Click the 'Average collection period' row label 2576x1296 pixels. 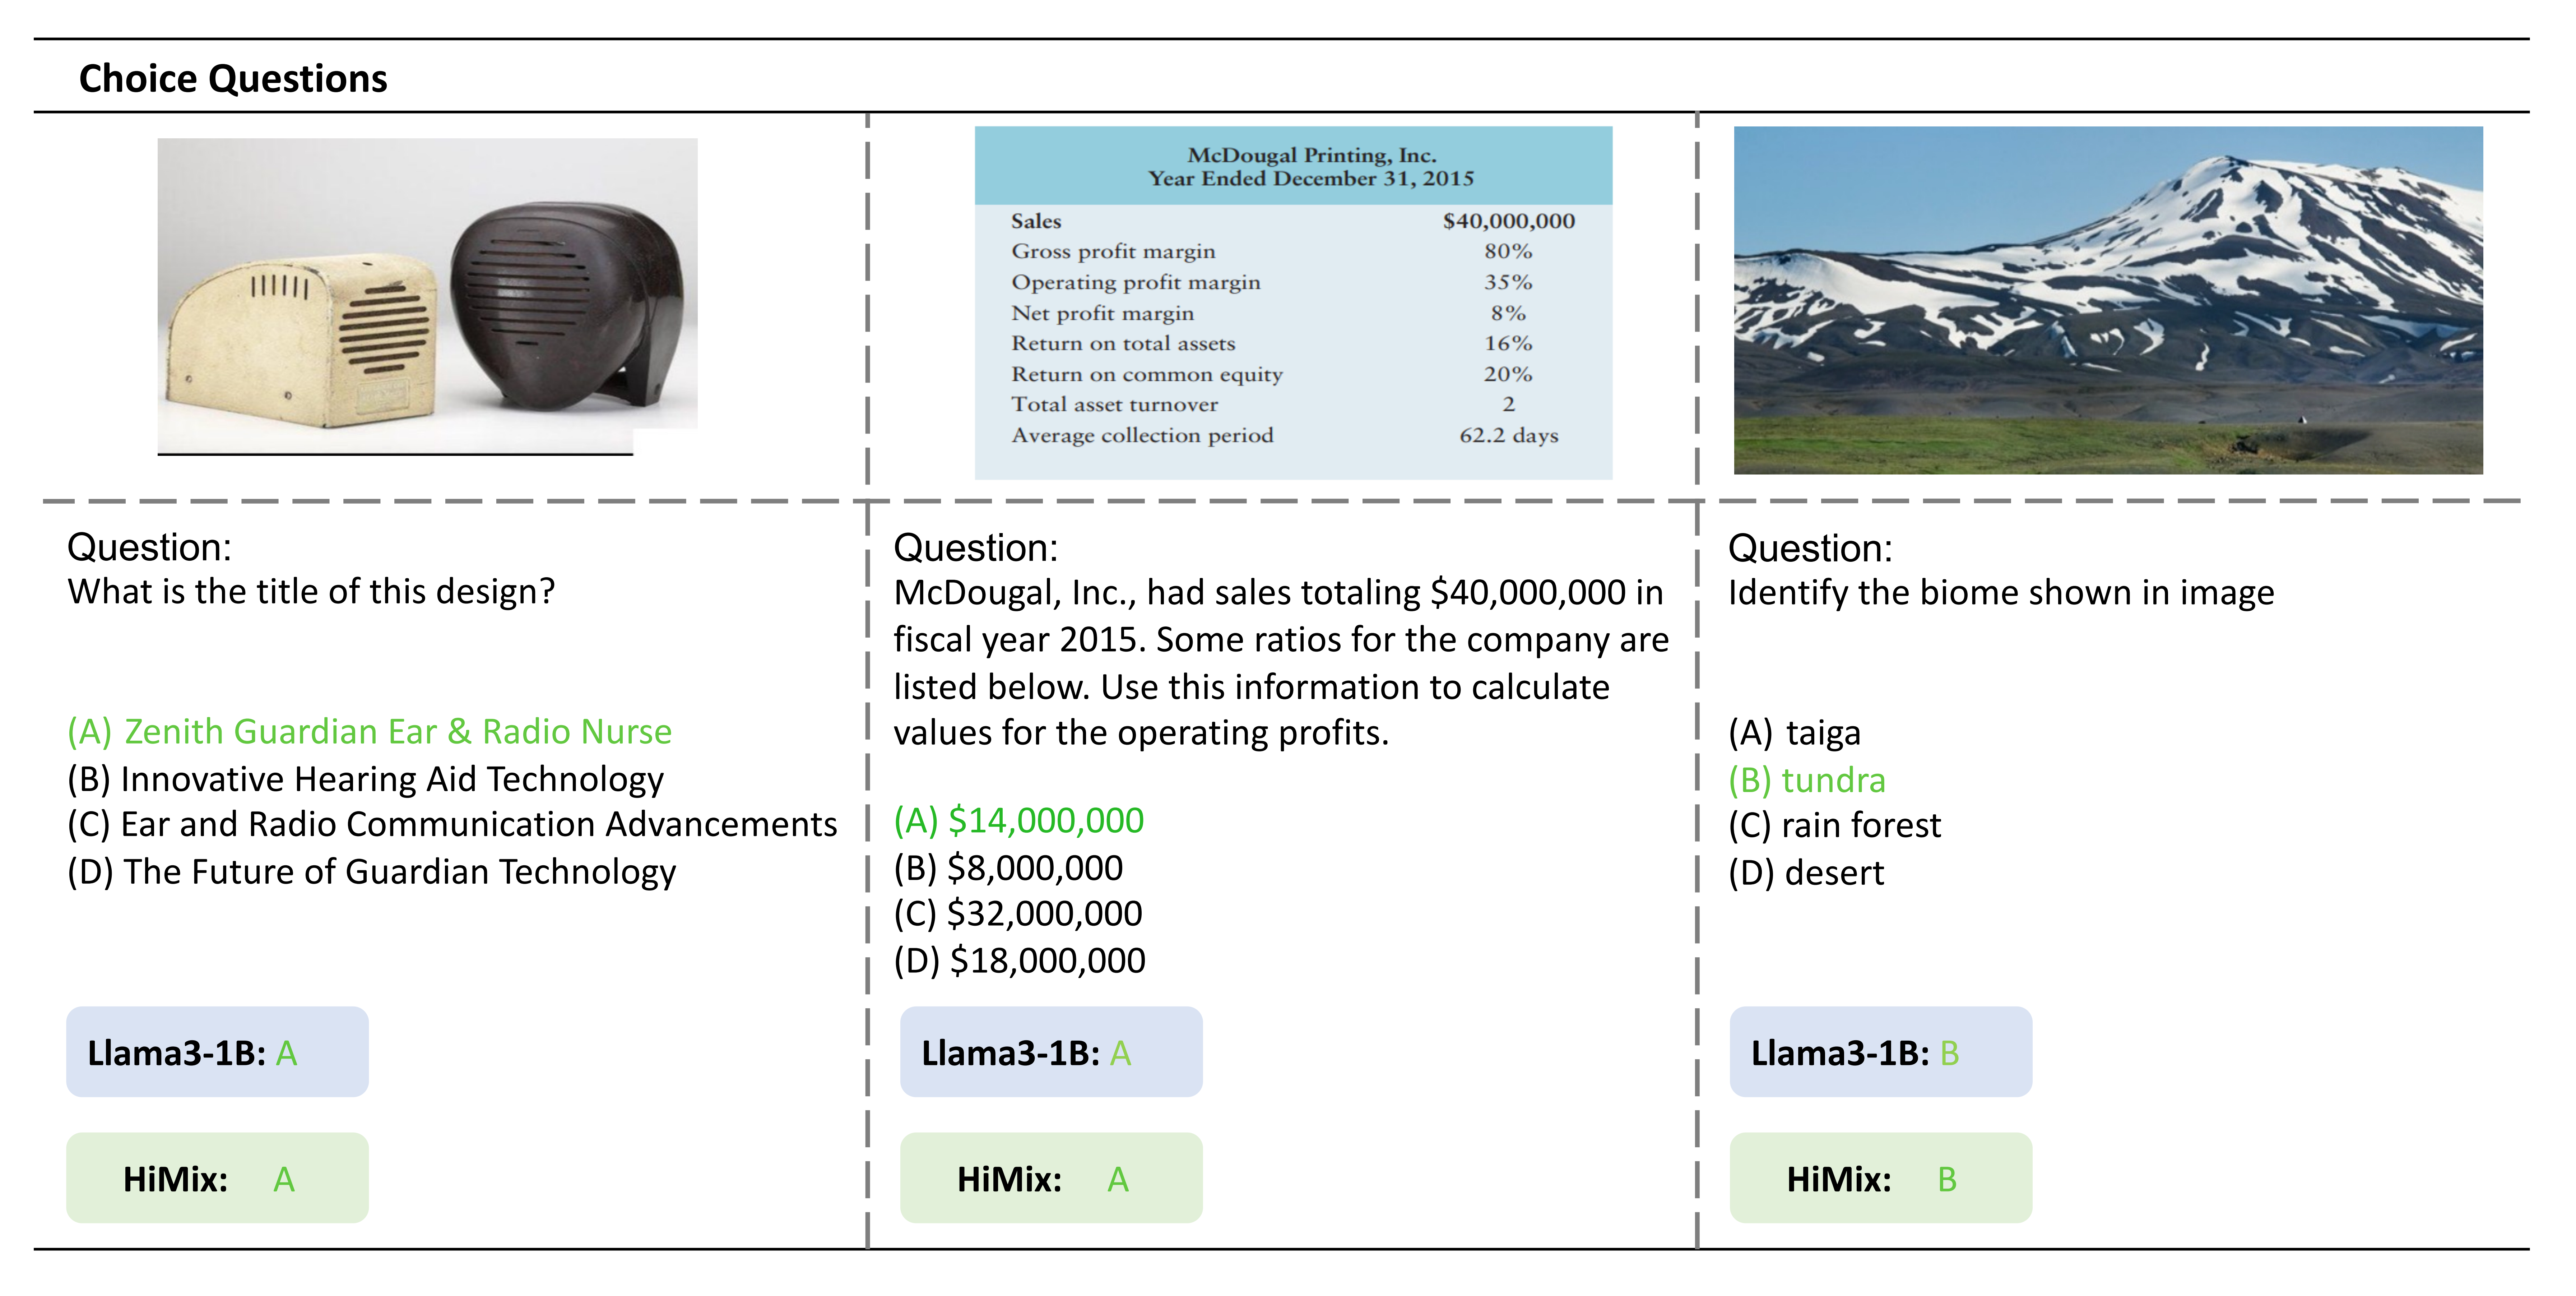click(1142, 436)
